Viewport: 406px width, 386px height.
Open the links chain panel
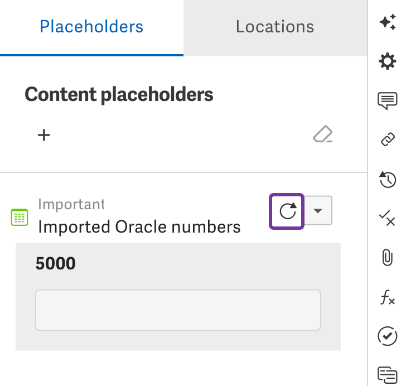coord(388,139)
